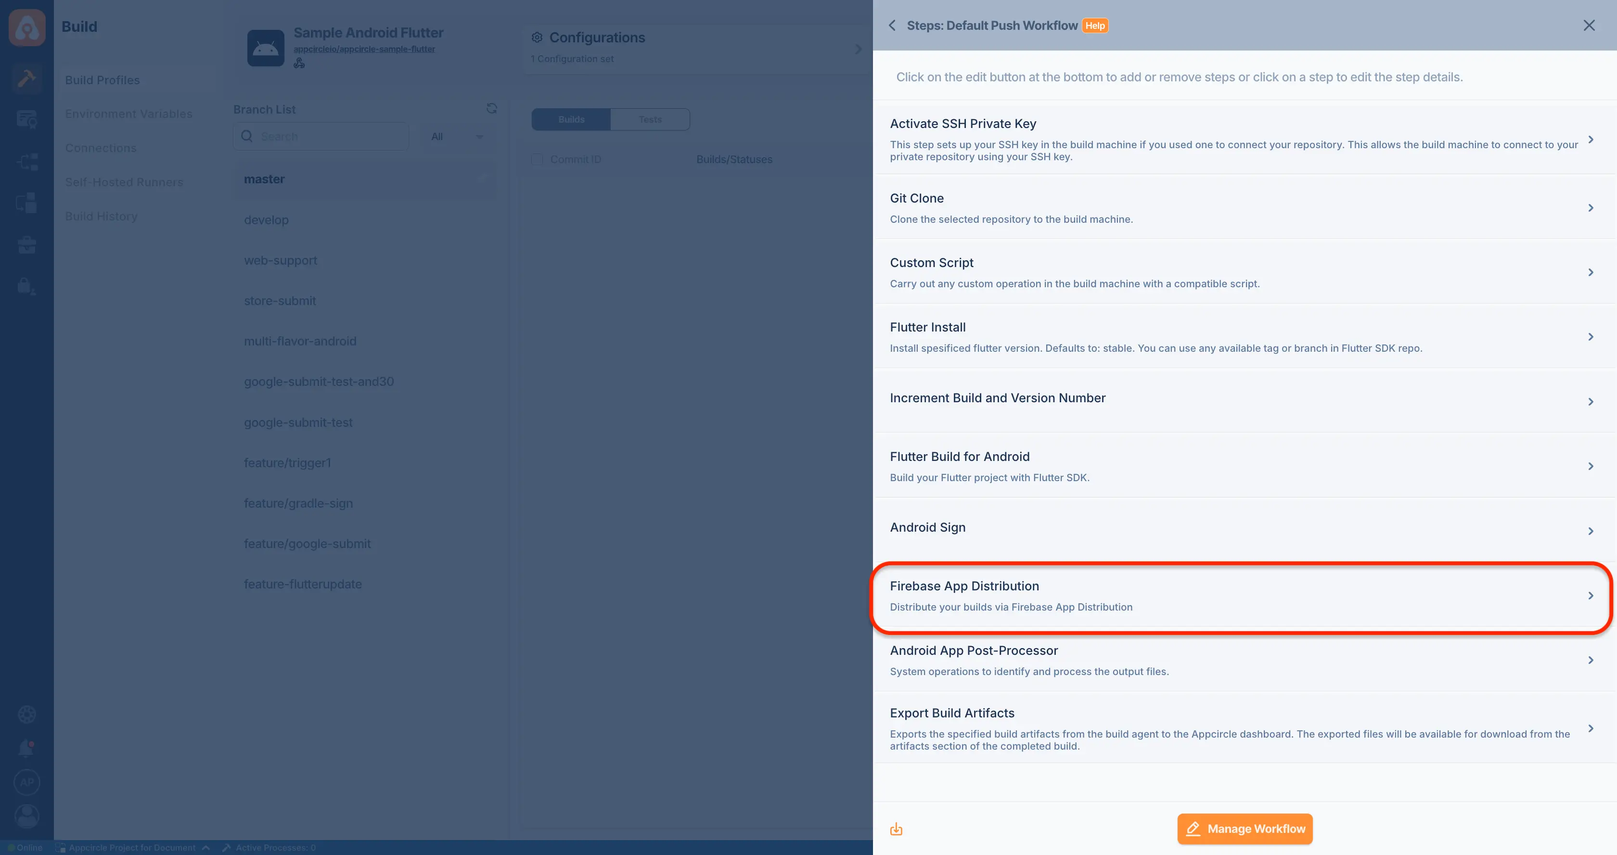Expand the Git Clone step chevron
Viewport: 1617px width, 855px height.
(1590, 208)
